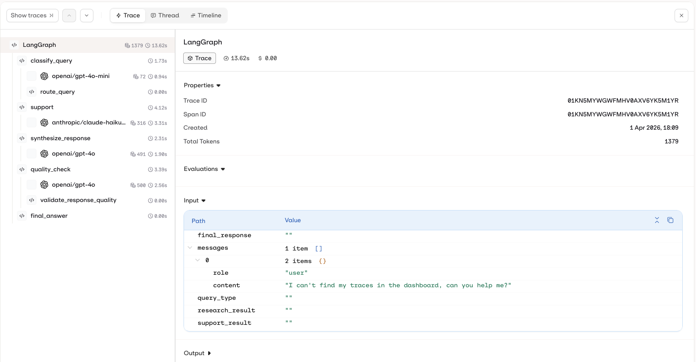Click the code icon beside LangGraph
The height and width of the screenshot is (362, 696).
point(14,45)
